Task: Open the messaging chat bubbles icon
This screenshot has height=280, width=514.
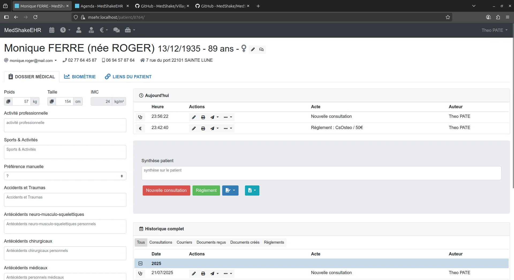Action: tap(116, 30)
